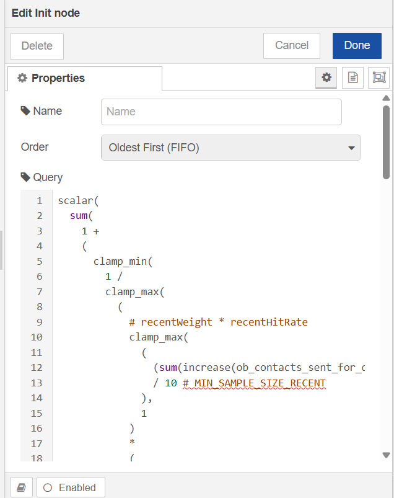Click the scroll down arrow
Screen dimensions: 394x498
[386, 455]
